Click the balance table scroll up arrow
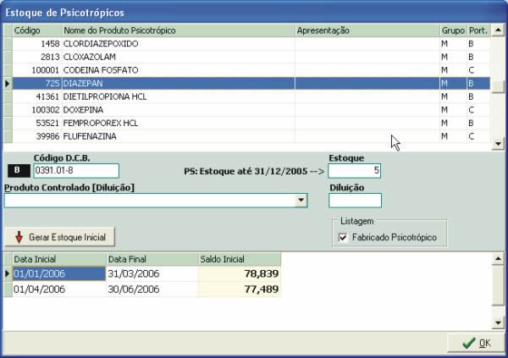This screenshot has width=508, height=358. click(x=498, y=259)
